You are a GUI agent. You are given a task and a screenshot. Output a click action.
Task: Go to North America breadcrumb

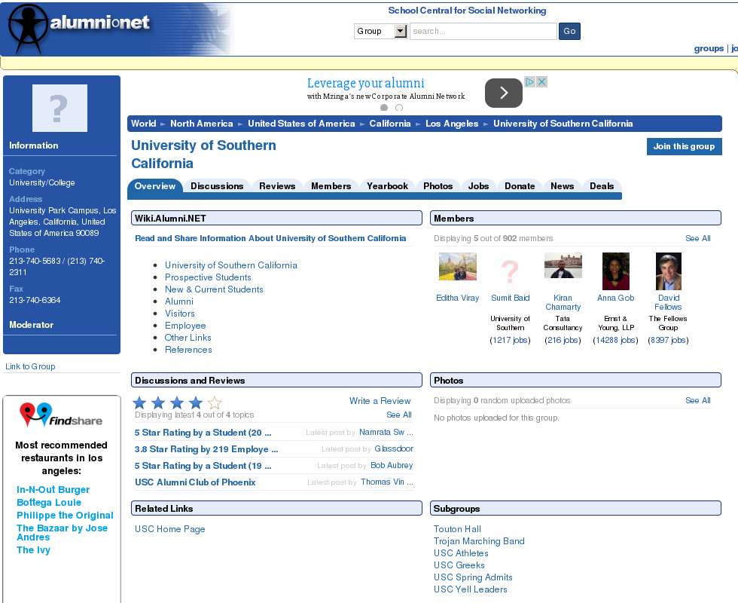pyautogui.click(x=202, y=124)
